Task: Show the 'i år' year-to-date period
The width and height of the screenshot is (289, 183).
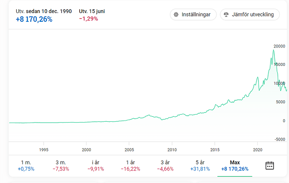Action: [96, 165]
